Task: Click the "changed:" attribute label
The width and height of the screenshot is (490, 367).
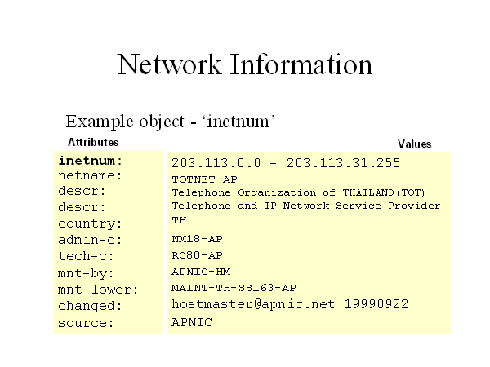Action: tap(91, 306)
